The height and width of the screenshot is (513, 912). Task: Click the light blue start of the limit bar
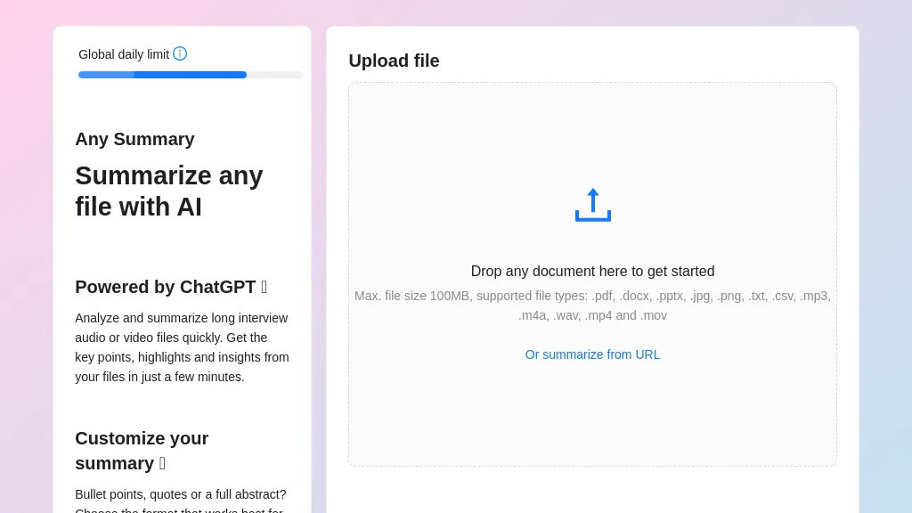click(x=105, y=75)
